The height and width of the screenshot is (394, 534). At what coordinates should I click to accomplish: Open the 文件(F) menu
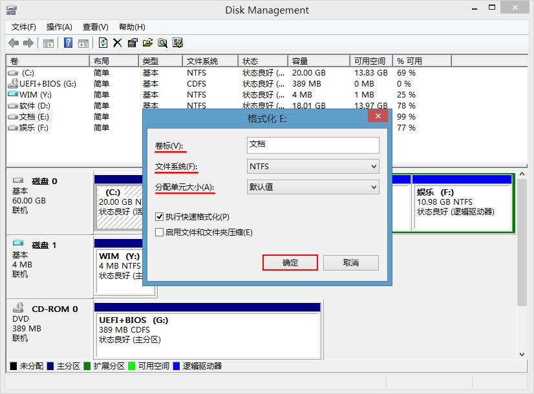[23, 26]
